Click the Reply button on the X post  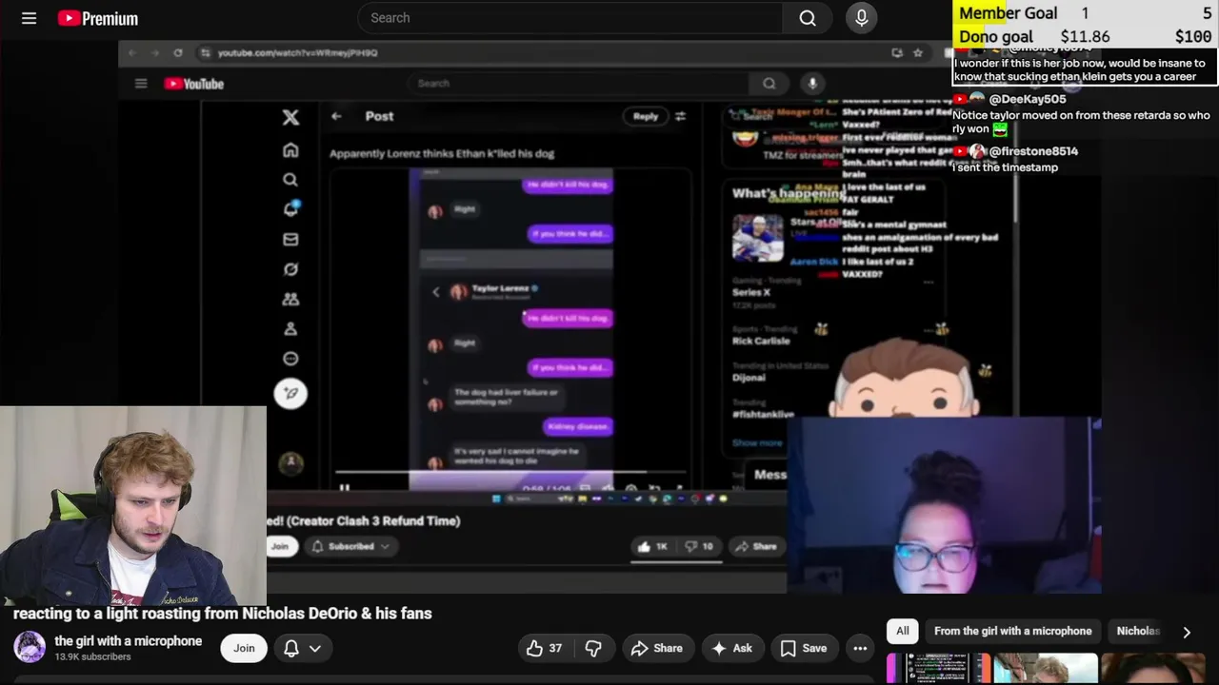point(646,116)
